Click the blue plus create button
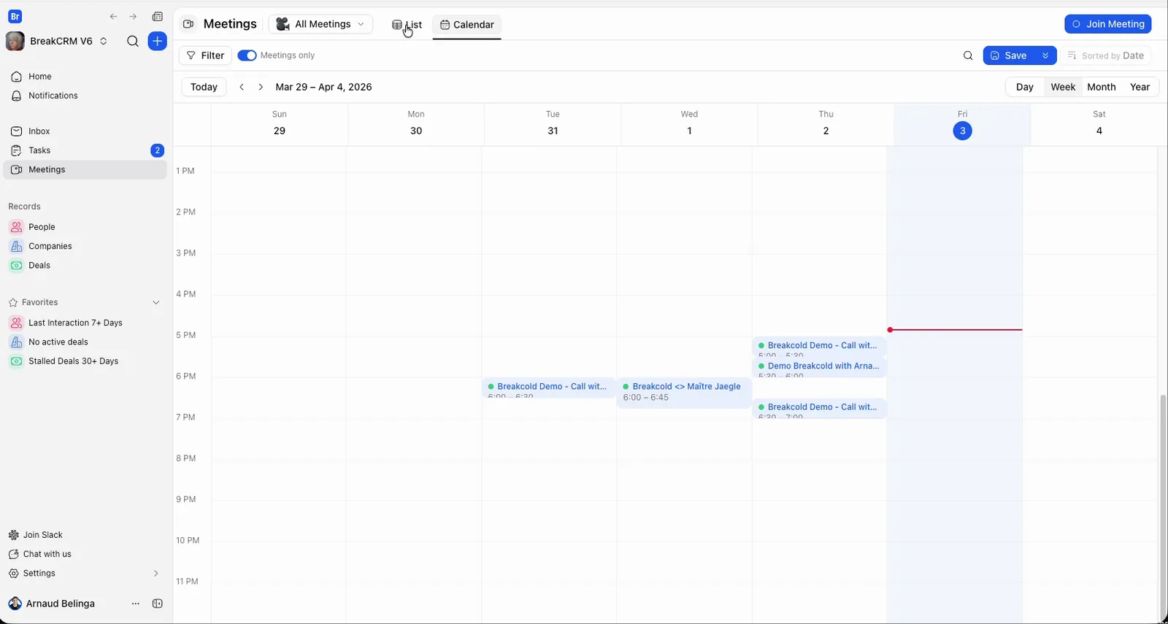1168x624 pixels. pyautogui.click(x=157, y=41)
